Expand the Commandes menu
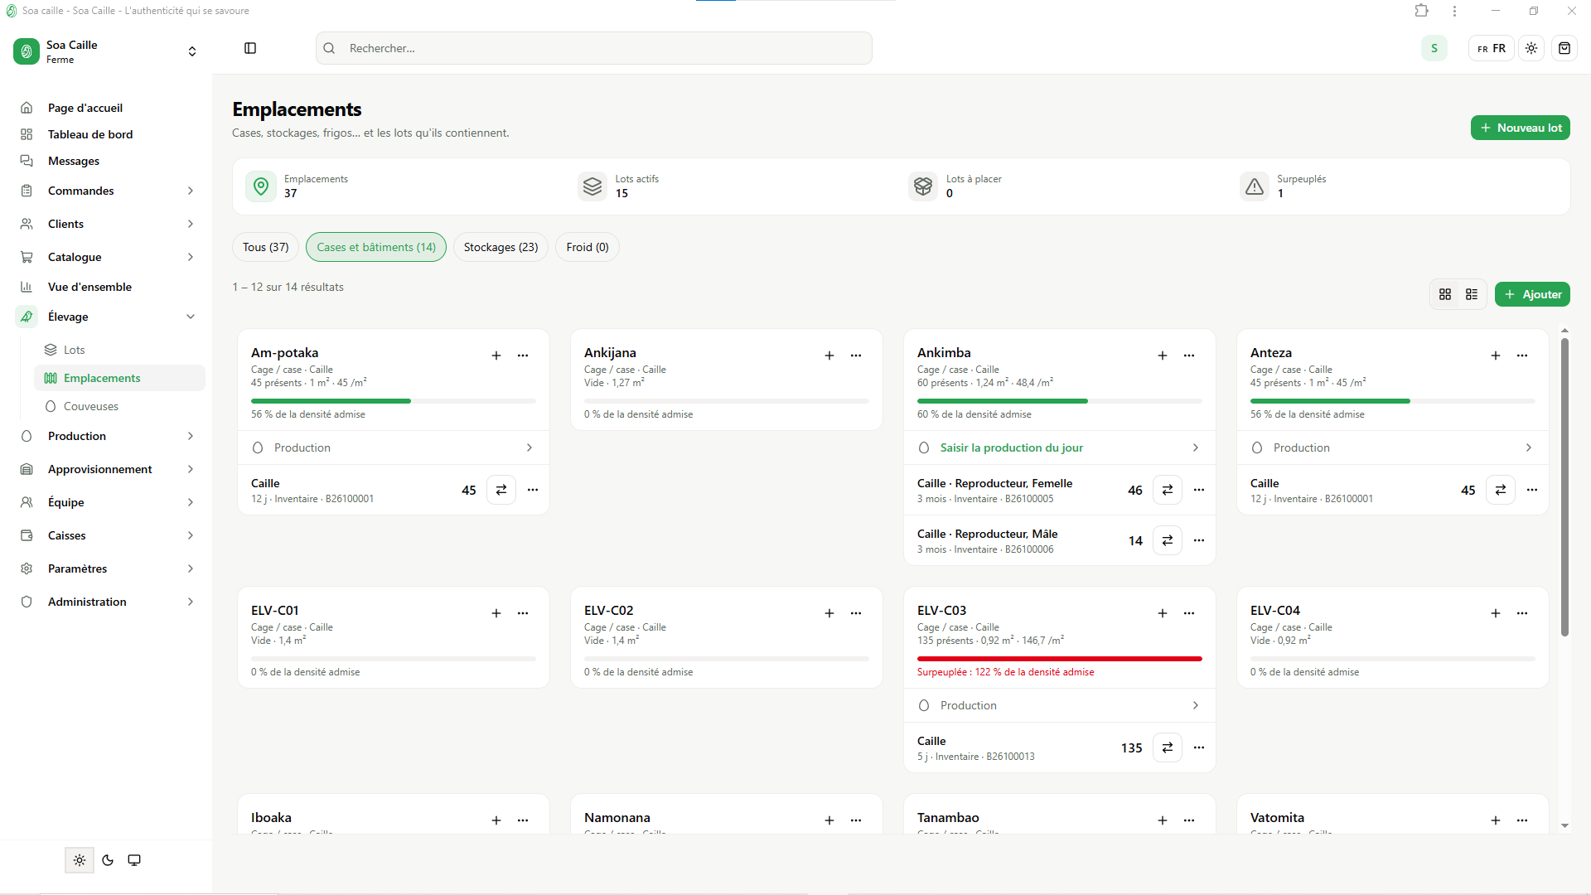Image resolution: width=1591 pixels, height=895 pixels. tap(106, 191)
